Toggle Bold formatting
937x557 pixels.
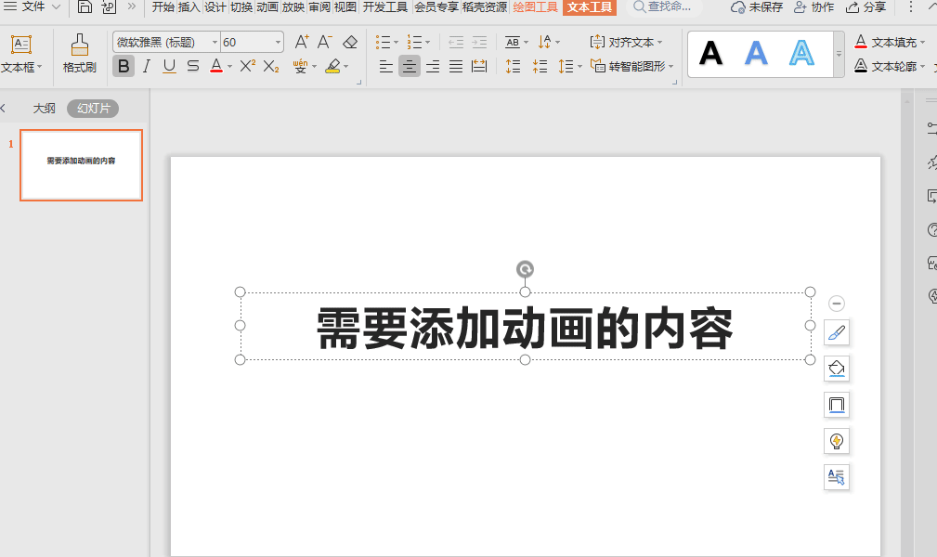pyautogui.click(x=124, y=66)
